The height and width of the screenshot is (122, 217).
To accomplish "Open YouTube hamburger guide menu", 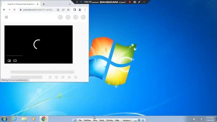I will [x=6, y=17].
